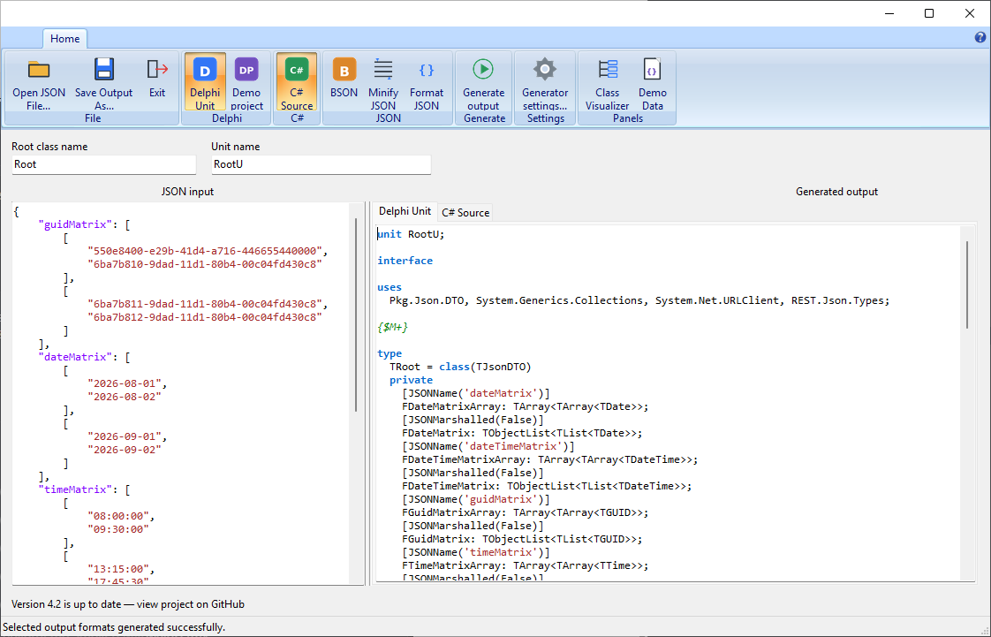This screenshot has width=991, height=637.
Task: Click the splitter between input and output panes
Action: (367, 394)
